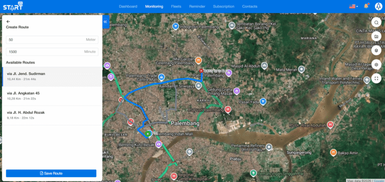The image size is (385, 182).
Task: Click the green route start marker
Action: point(147,134)
